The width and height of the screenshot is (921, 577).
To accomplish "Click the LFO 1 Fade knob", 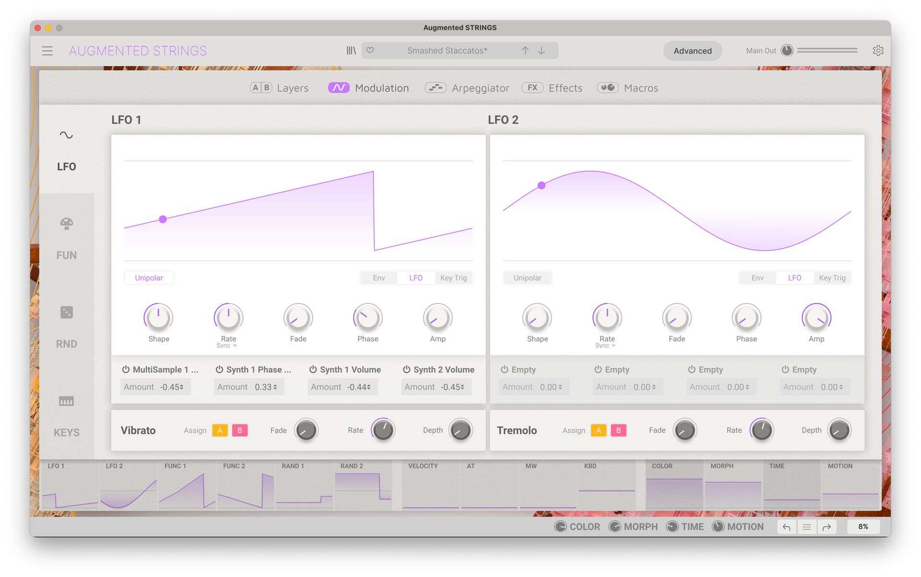I will [x=298, y=317].
